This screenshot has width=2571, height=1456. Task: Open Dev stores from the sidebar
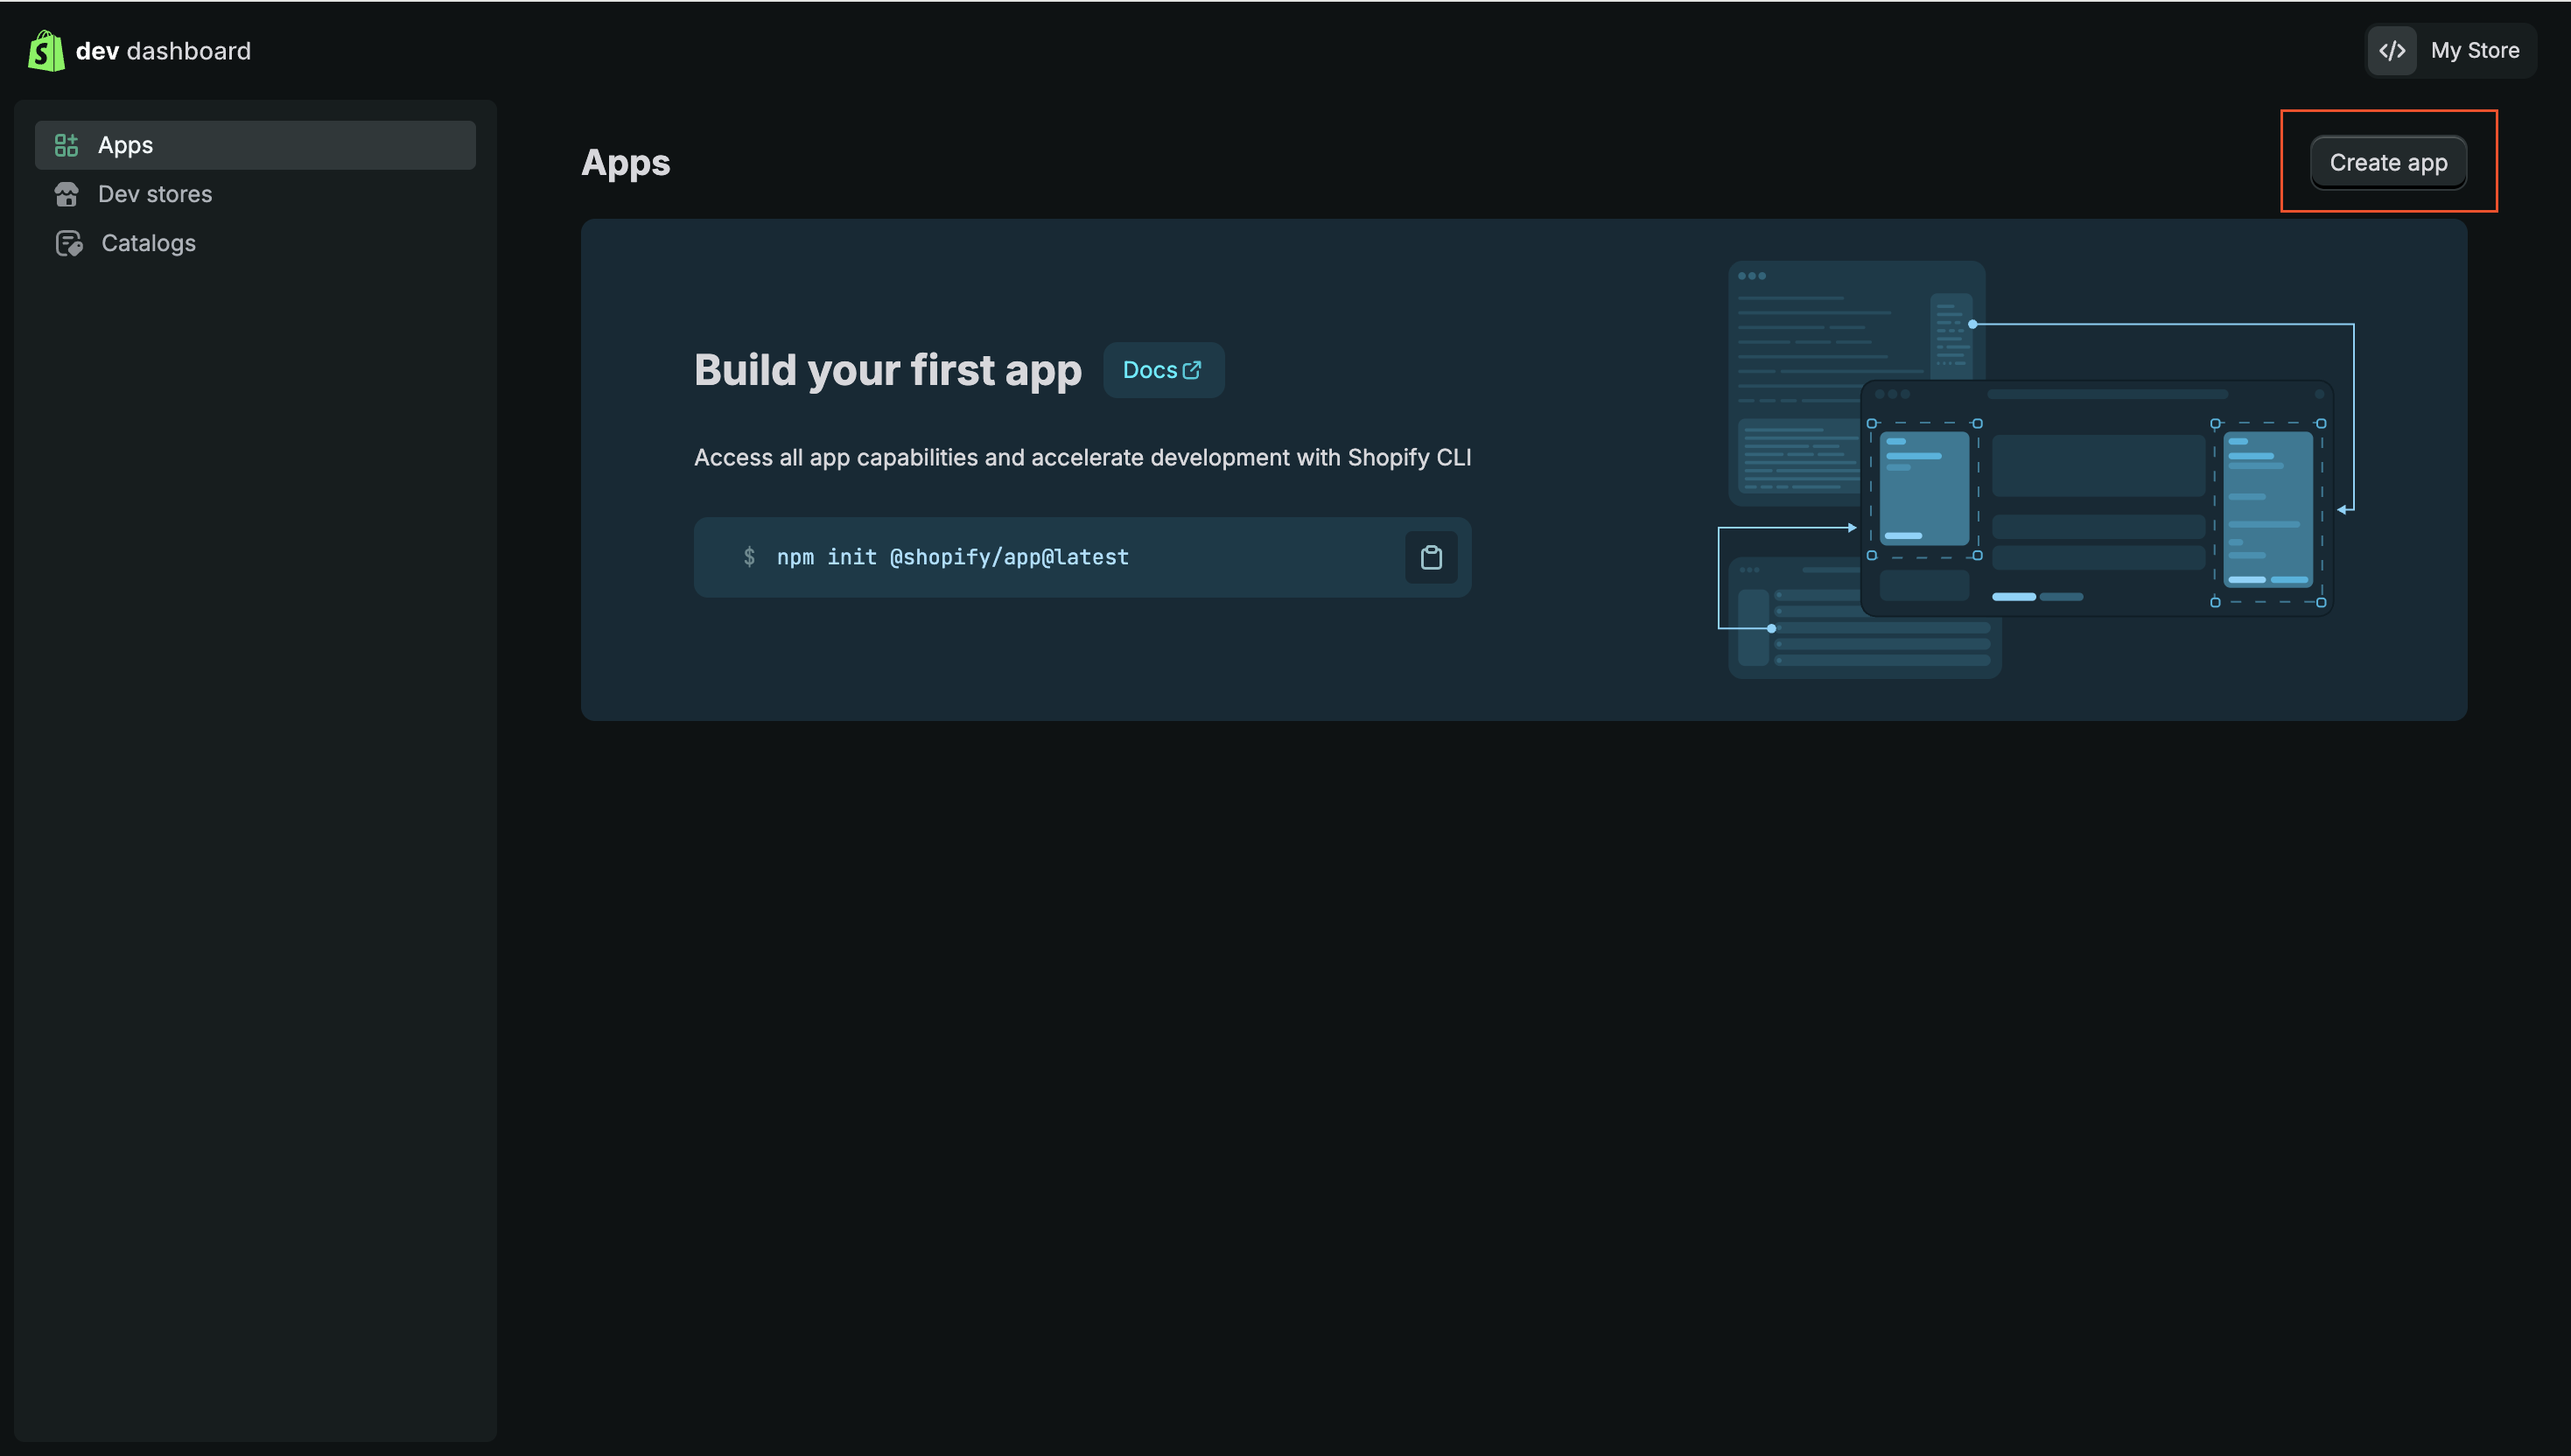point(155,194)
